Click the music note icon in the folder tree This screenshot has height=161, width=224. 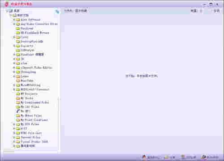click(x=18, y=111)
